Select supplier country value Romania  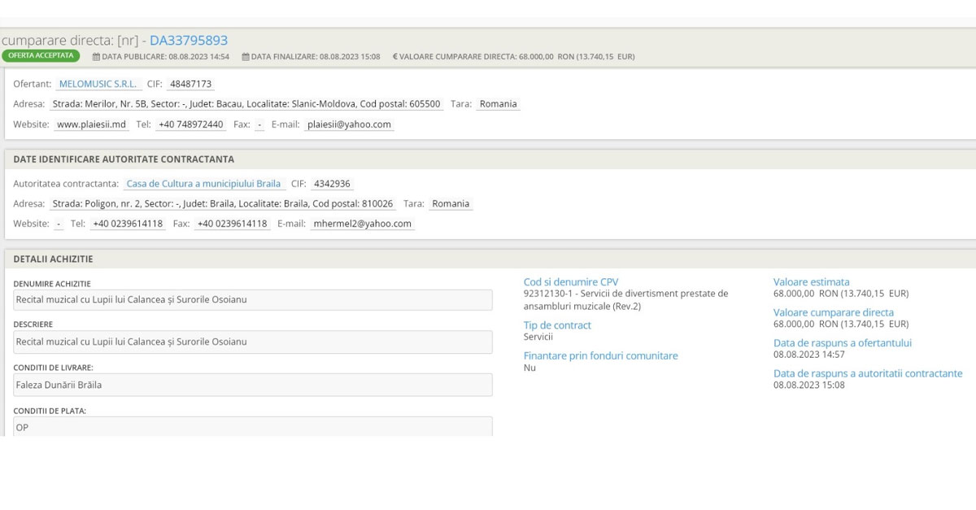[x=499, y=104]
